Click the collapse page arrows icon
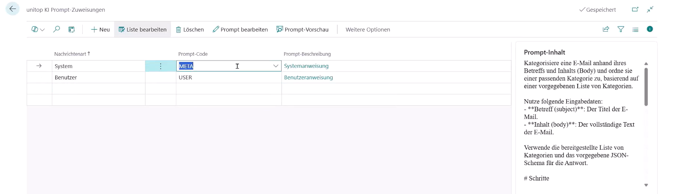This screenshot has width=681, height=194. point(650,9)
